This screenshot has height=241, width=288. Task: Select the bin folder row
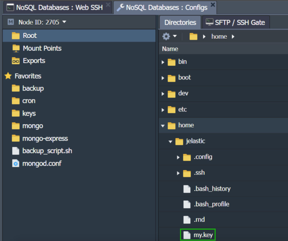(x=223, y=62)
